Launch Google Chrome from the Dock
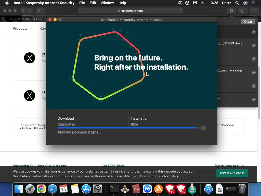The image size is (261, 196). pyautogui.click(x=41, y=189)
